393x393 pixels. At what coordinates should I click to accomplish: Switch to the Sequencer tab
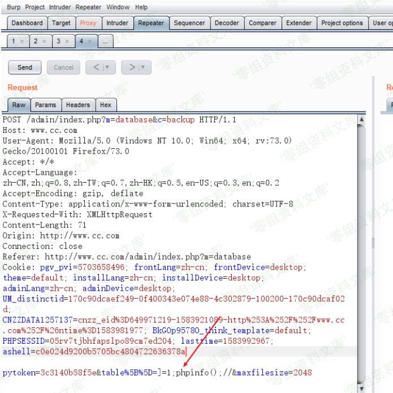[189, 23]
